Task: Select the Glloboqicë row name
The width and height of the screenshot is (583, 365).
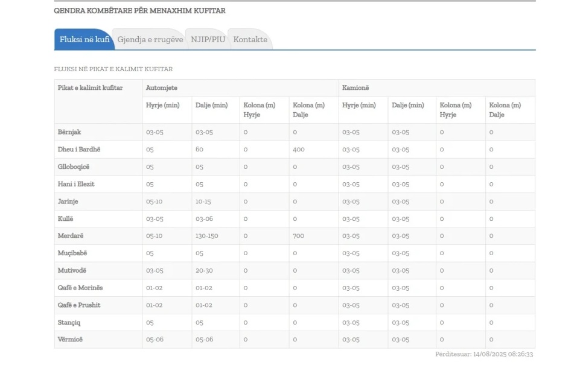Action: coord(74,167)
